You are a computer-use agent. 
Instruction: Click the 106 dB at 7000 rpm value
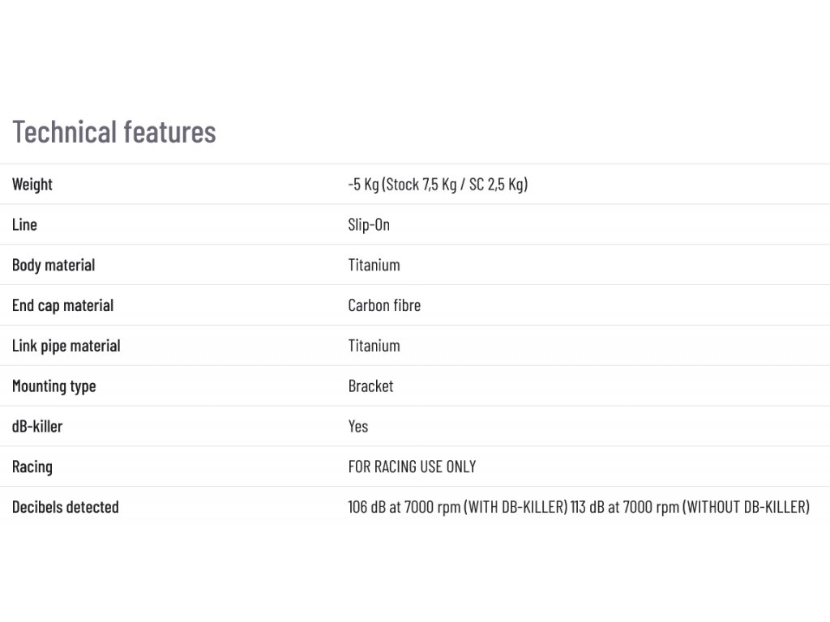(458, 507)
